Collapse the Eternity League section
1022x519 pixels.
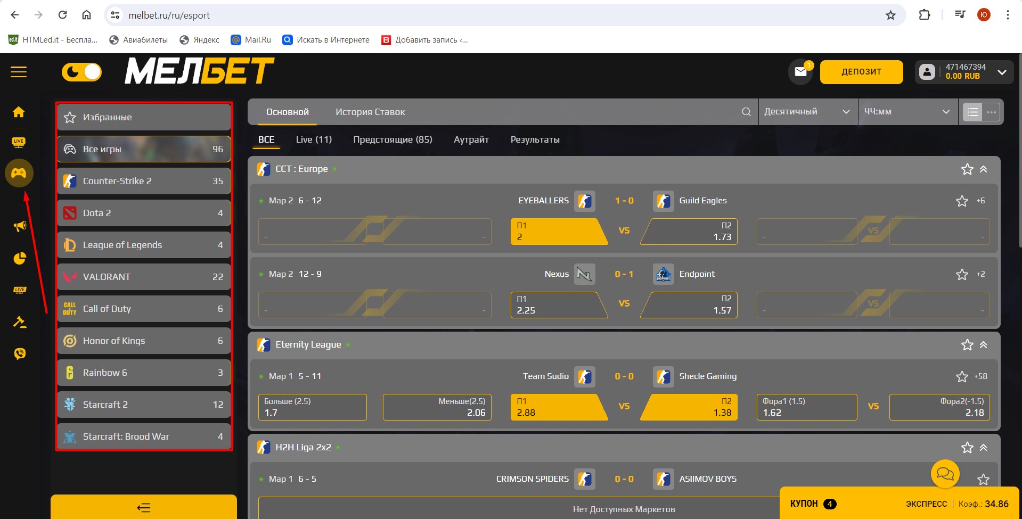[x=984, y=345]
